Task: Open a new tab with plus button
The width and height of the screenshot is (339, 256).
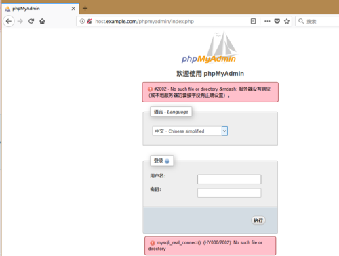Action: click(85, 9)
